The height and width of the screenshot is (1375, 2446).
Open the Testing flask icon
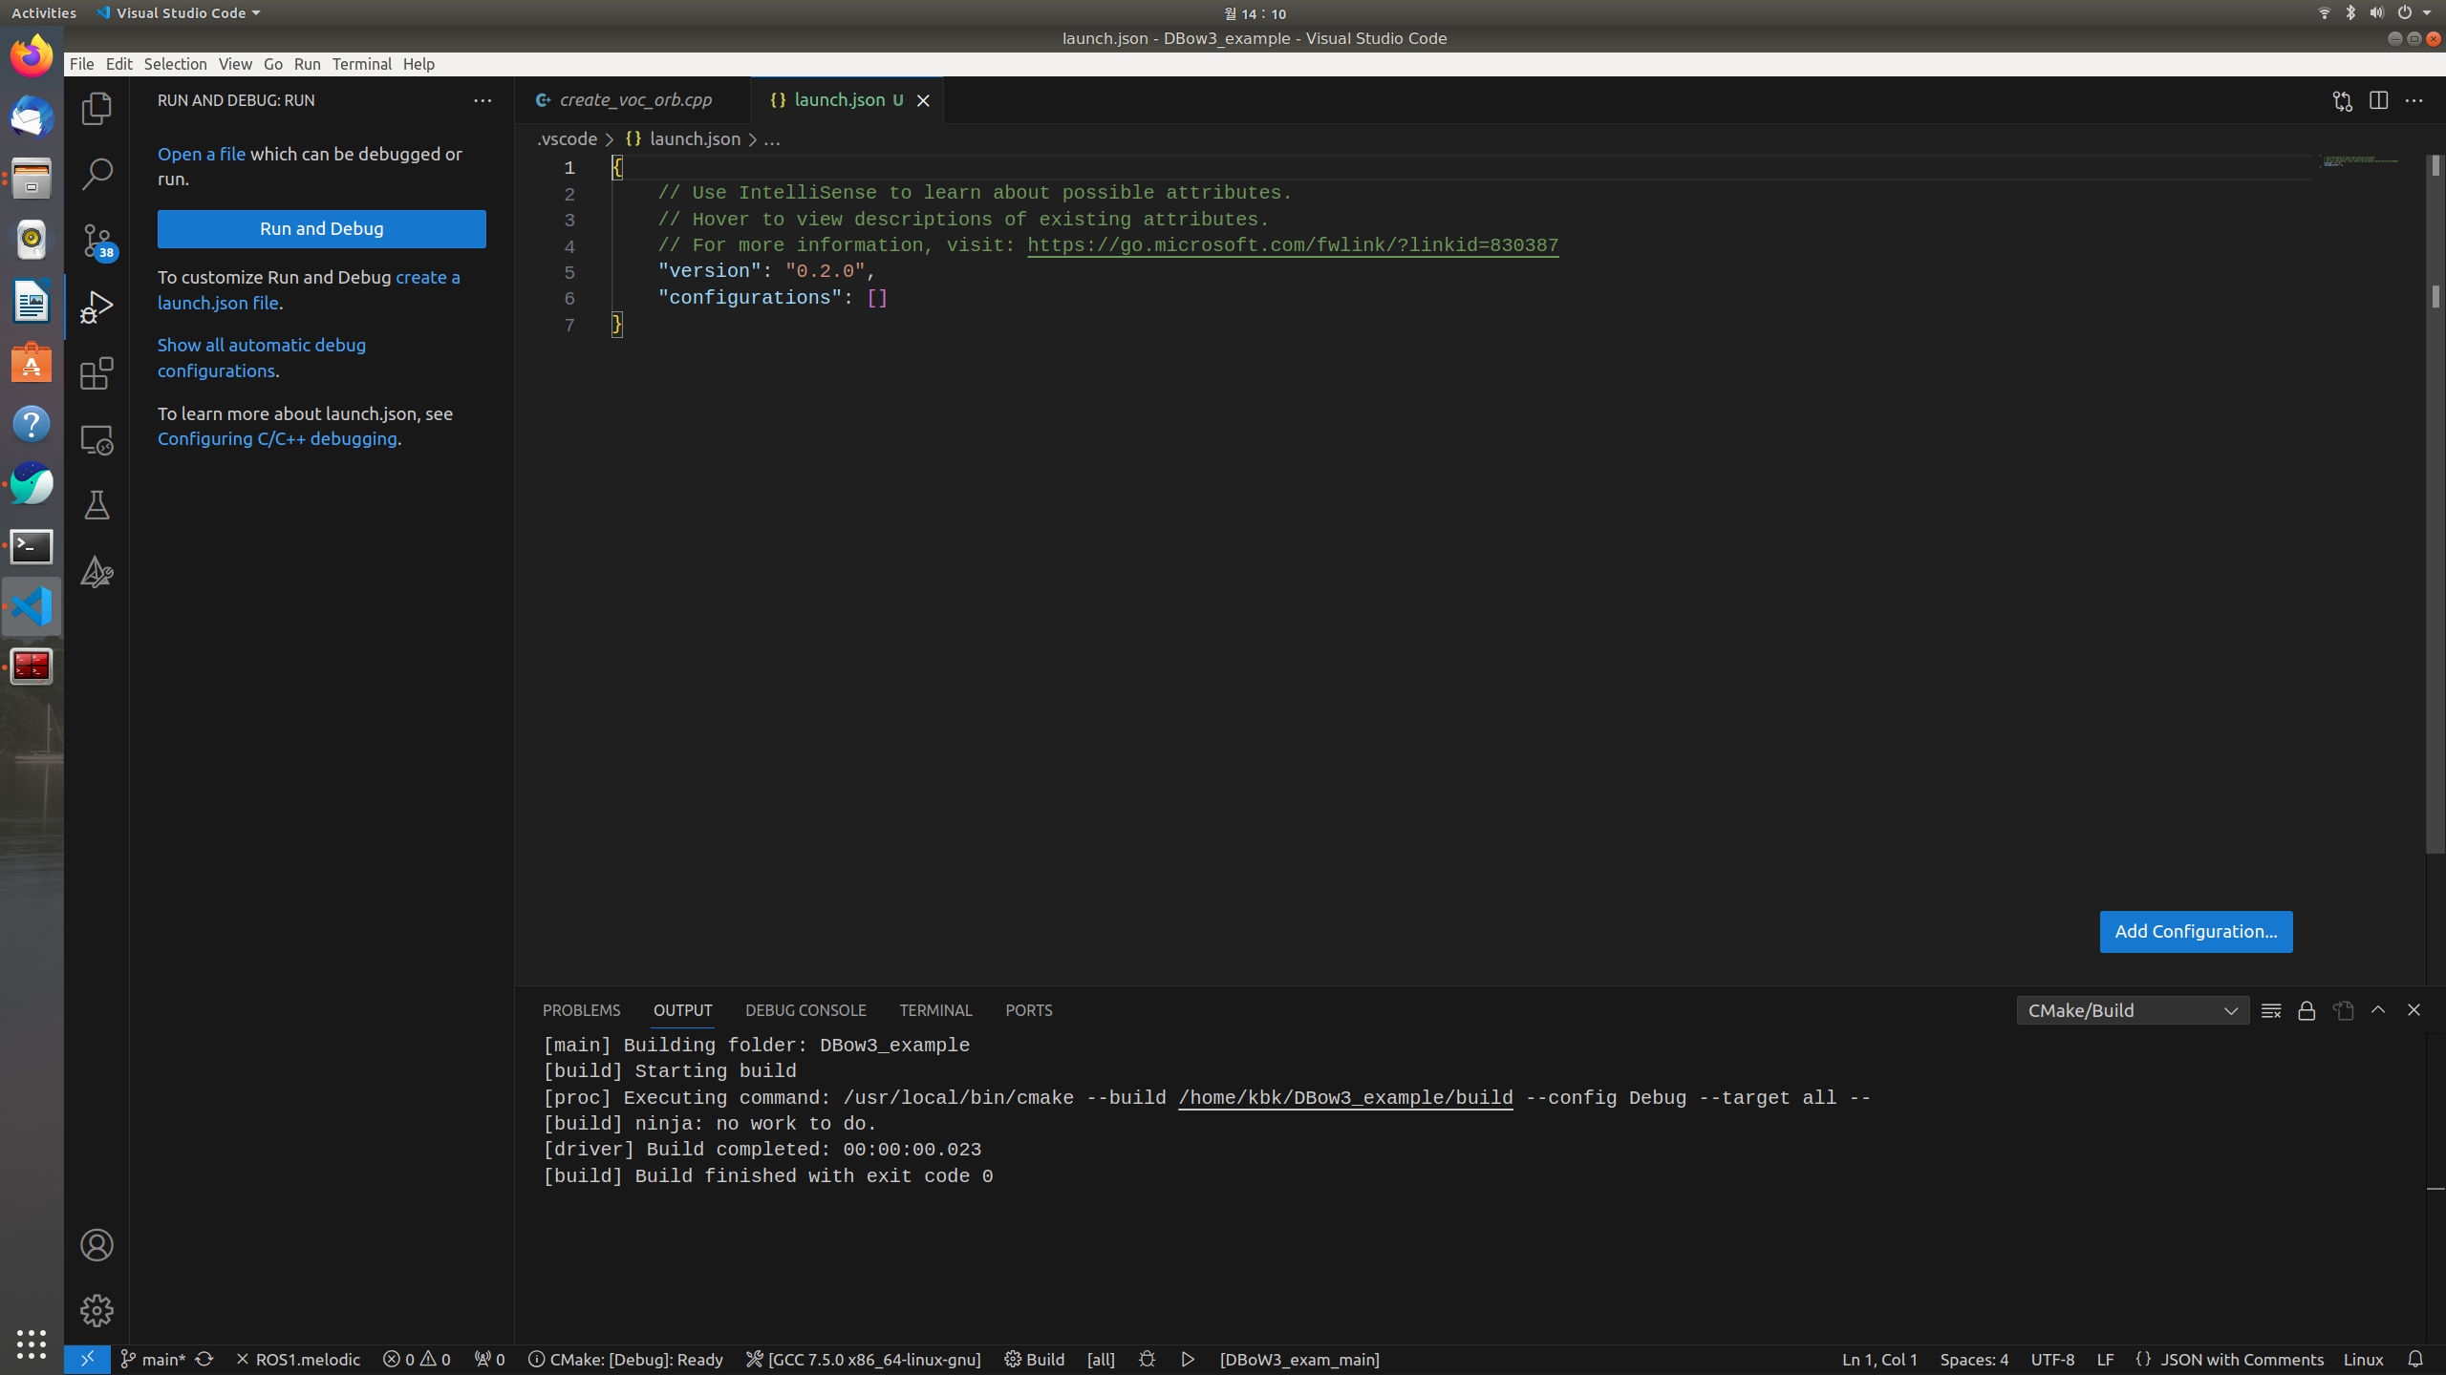click(97, 505)
